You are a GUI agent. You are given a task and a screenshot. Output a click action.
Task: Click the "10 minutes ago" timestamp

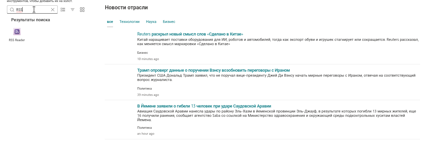coord(148,59)
